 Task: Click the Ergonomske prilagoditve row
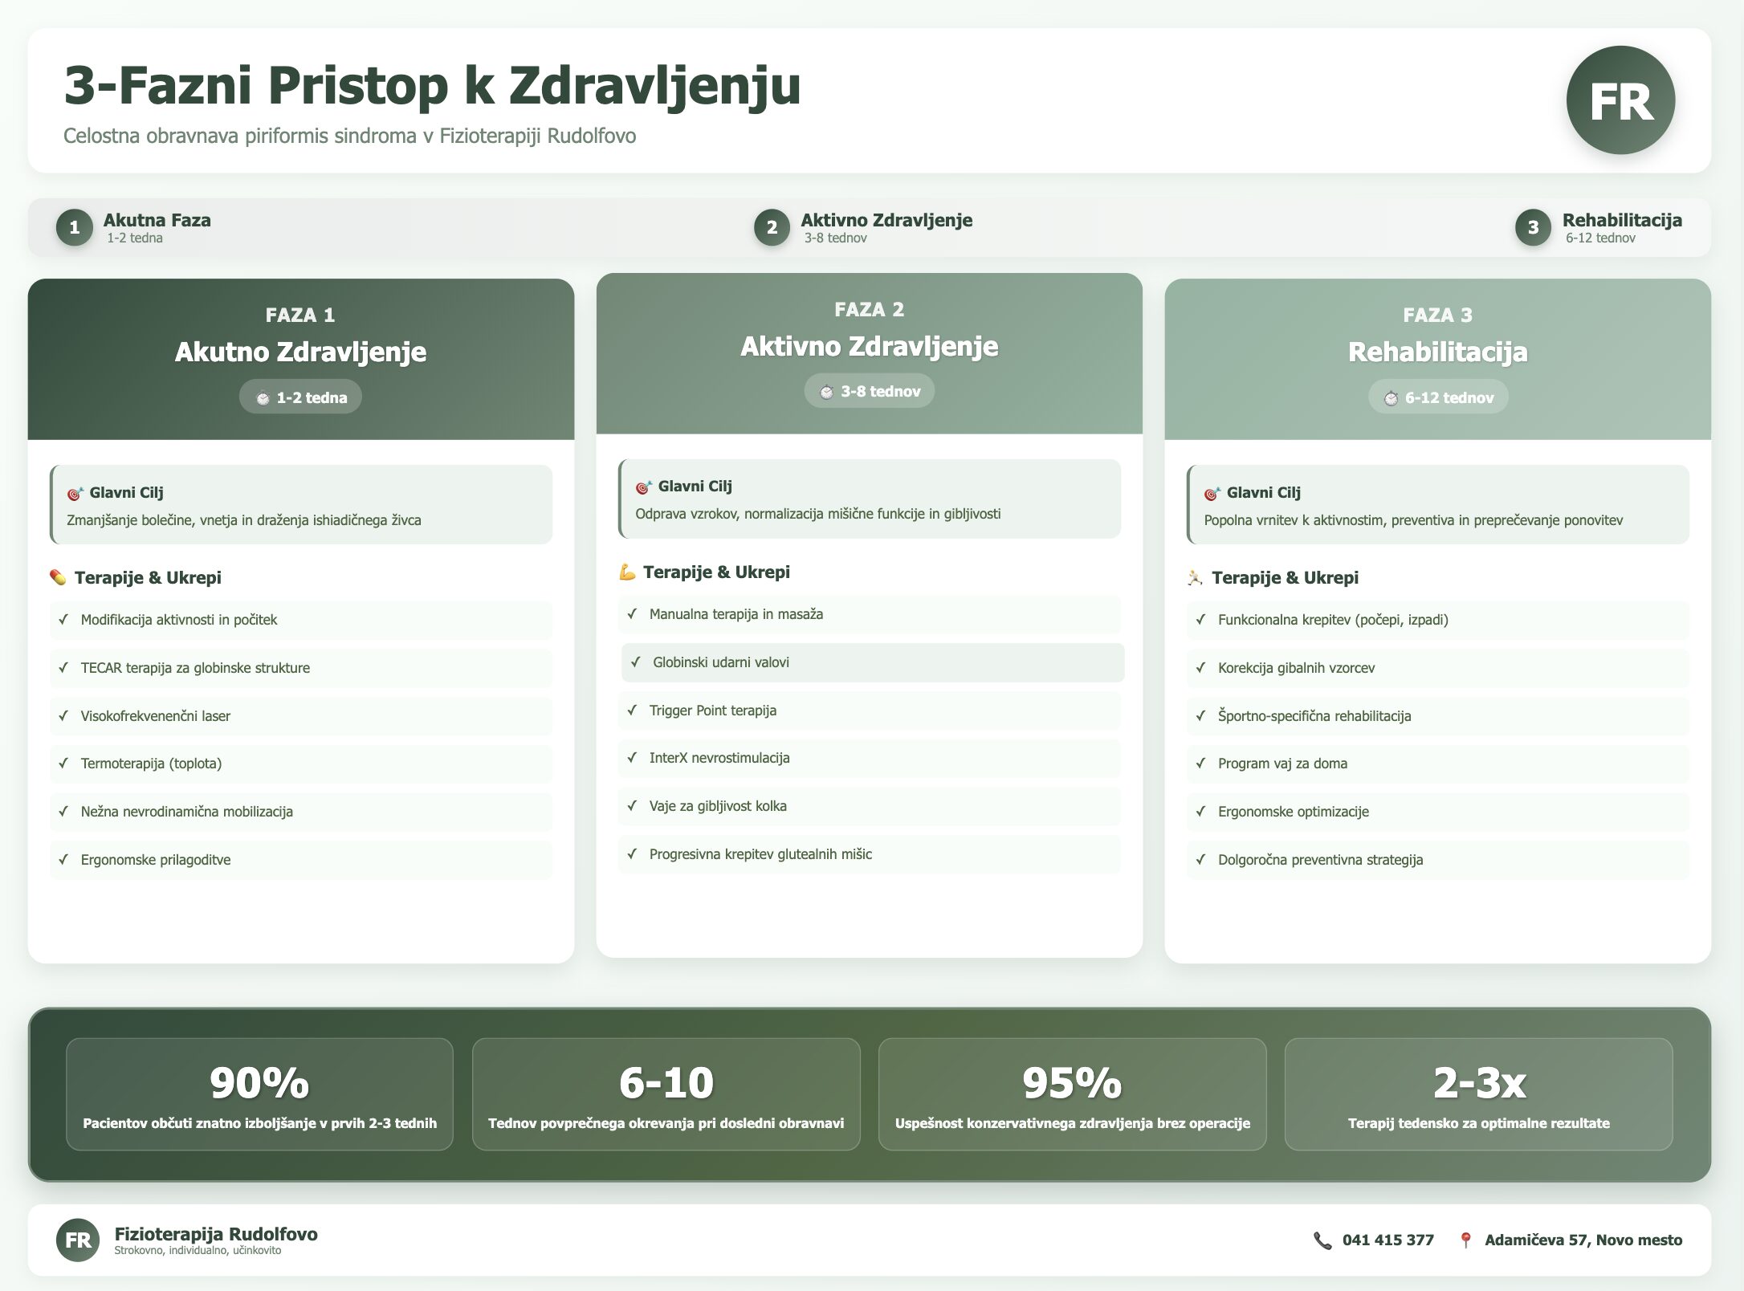(301, 860)
